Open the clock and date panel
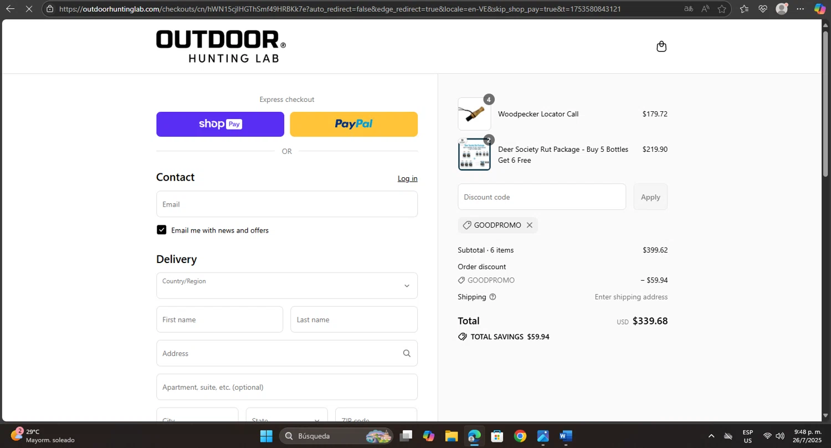The image size is (831, 448). click(808, 436)
